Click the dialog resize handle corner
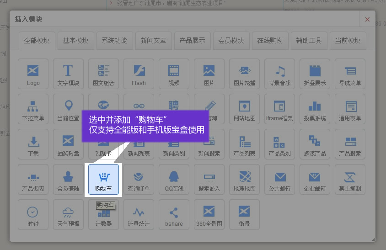 point(373,239)
